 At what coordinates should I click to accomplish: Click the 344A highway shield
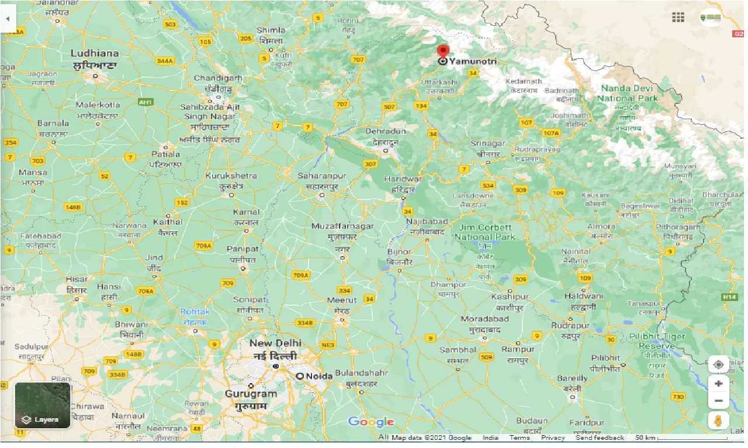(164, 61)
